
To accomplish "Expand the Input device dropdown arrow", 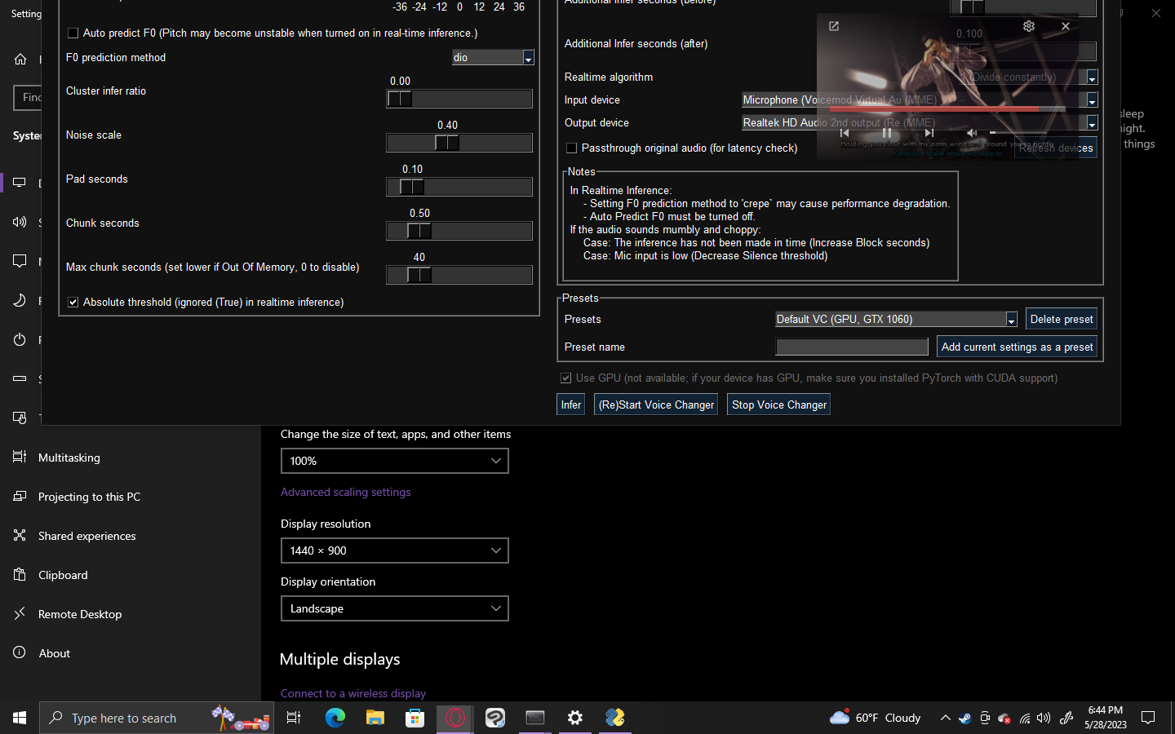I will (x=1092, y=99).
